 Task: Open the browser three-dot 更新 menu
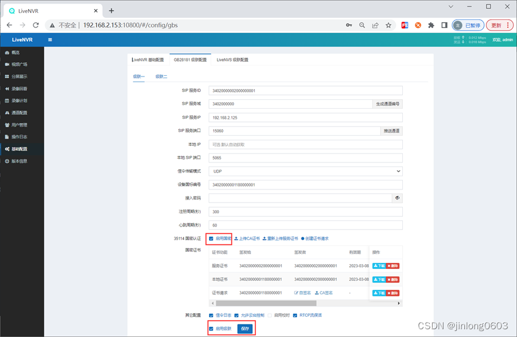[508, 25]
